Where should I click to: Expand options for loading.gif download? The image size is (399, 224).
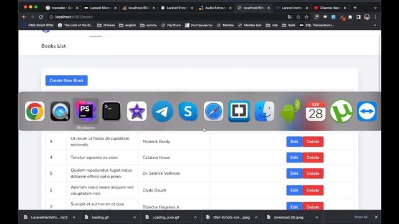(135, 217)
